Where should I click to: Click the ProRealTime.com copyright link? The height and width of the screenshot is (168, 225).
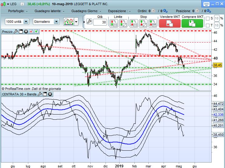(x=16, y=89)
